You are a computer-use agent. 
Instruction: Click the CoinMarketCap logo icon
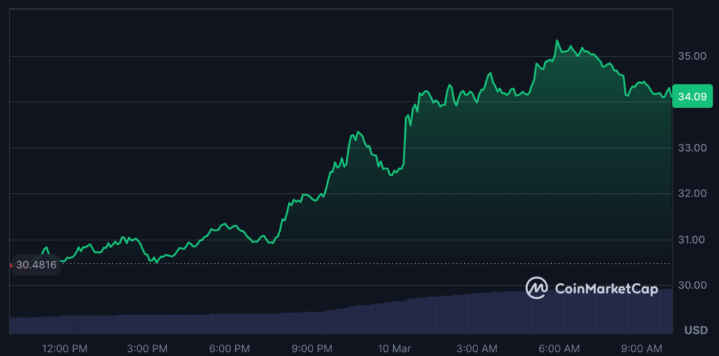pos(537,287)
